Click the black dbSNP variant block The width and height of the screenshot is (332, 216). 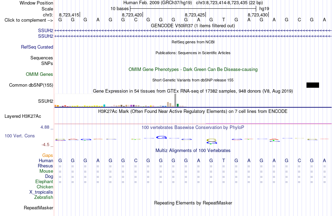(x=312, y=85)
